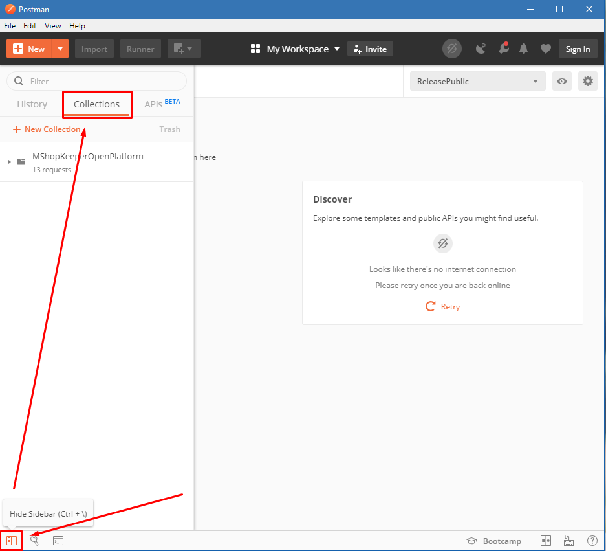
Task: Open the ReleasePublic environment dropdown
Action: click(x=478, y=81)
